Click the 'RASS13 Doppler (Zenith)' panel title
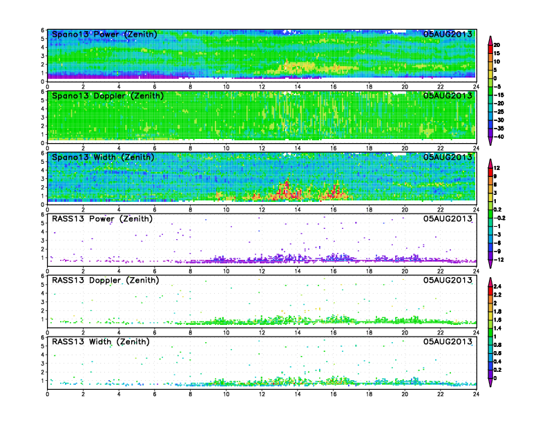This screenshot has width=547, height=423. pos(106,280)
